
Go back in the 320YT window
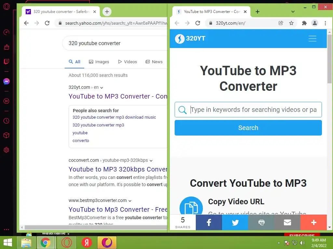pyautogui.click(x=177, y=23)
